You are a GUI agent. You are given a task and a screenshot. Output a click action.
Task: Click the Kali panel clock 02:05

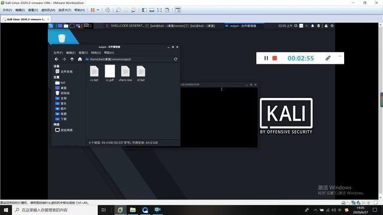point(285,26)
